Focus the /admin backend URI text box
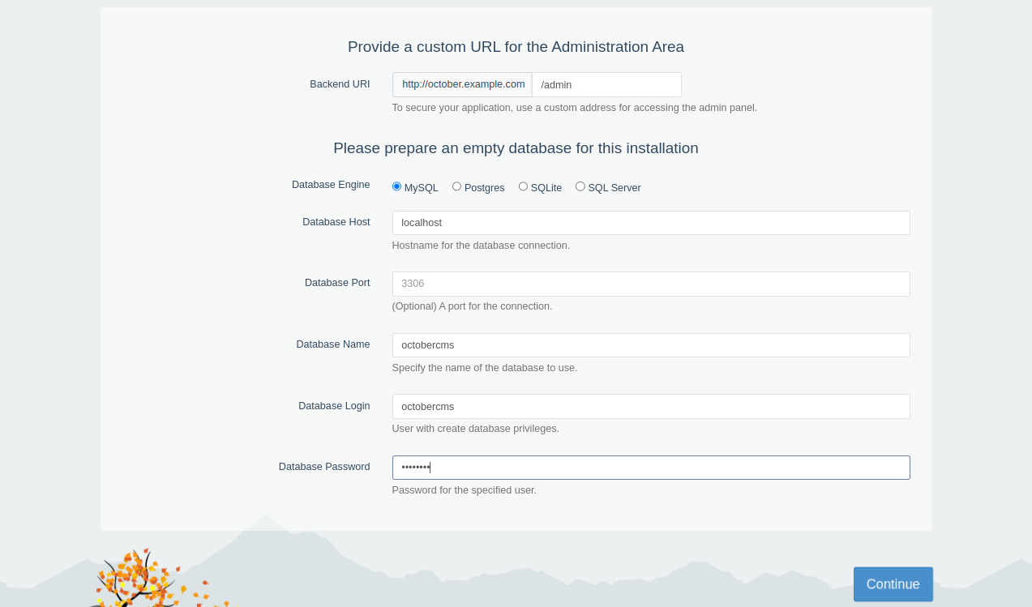Viewport: 1032px width, 607px height. pos(606,85)
